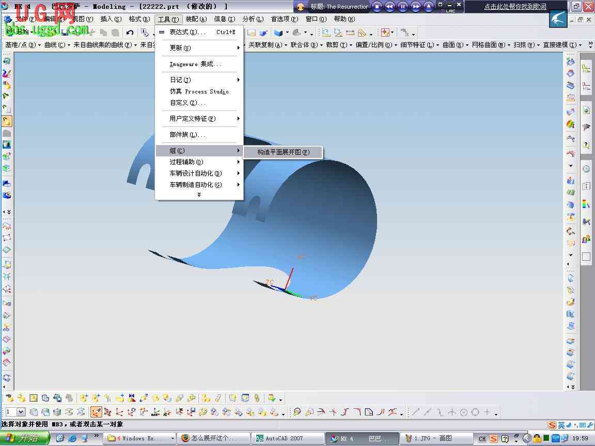Switch to AutoCAD 2007 taskbar button
The height and width of the screenshot is (446, 595).
point(287,438)
